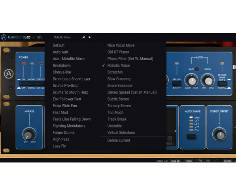Choose the Extra Wide Fun preset
Viewport: 236px width, 196px height.
coord(65,106)
